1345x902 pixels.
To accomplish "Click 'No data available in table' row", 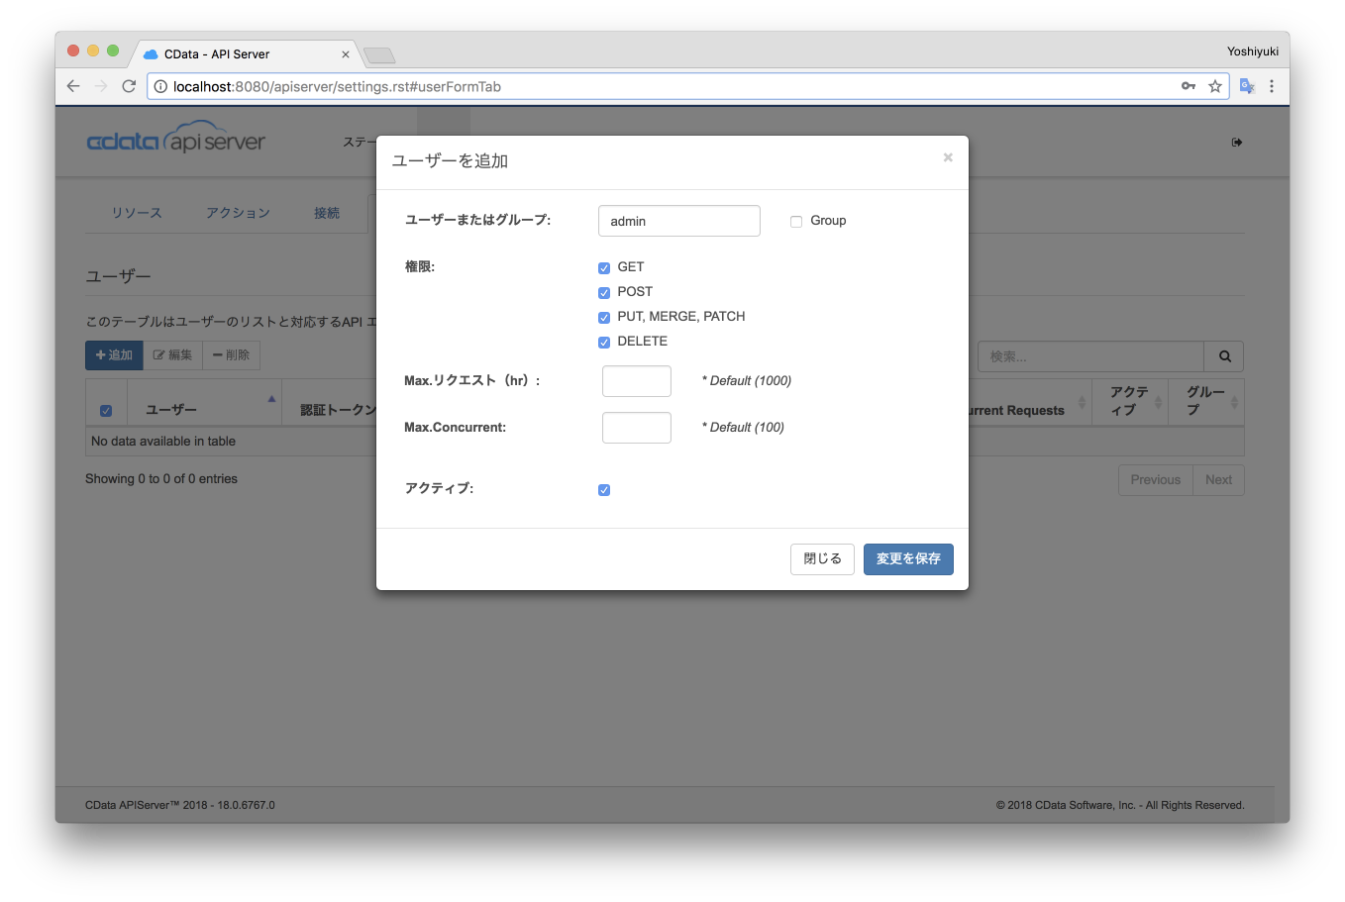I will tap(665, 442).
